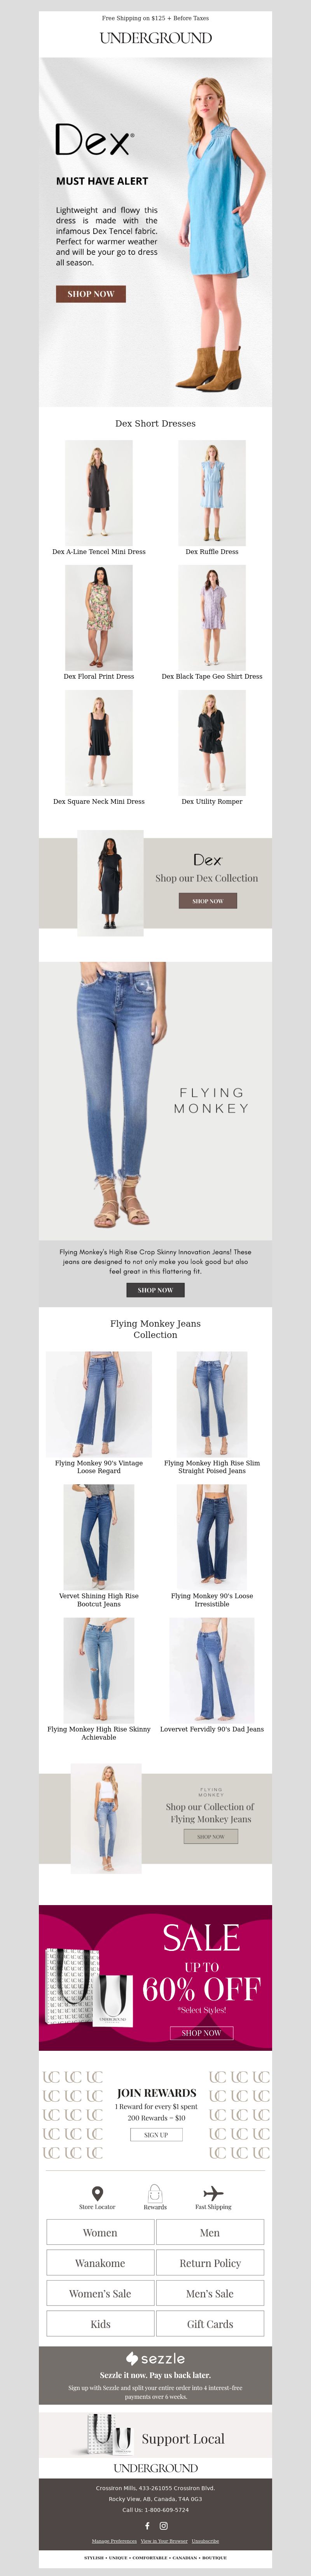Shop the Dress Must Have Alert button
The height and width of the screenshot is (2576, 311).
click(91, 294)
